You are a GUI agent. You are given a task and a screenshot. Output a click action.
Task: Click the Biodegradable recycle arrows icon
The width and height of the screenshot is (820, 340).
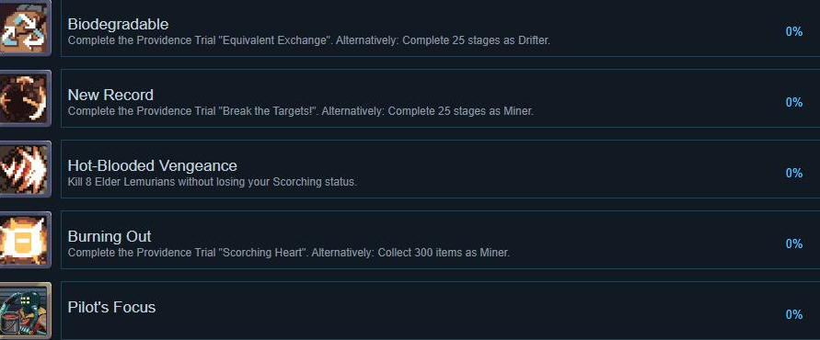click(x=25, y=28)
